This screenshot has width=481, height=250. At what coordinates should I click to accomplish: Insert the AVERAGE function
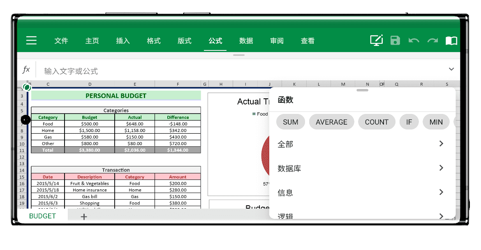pos(332,122)
